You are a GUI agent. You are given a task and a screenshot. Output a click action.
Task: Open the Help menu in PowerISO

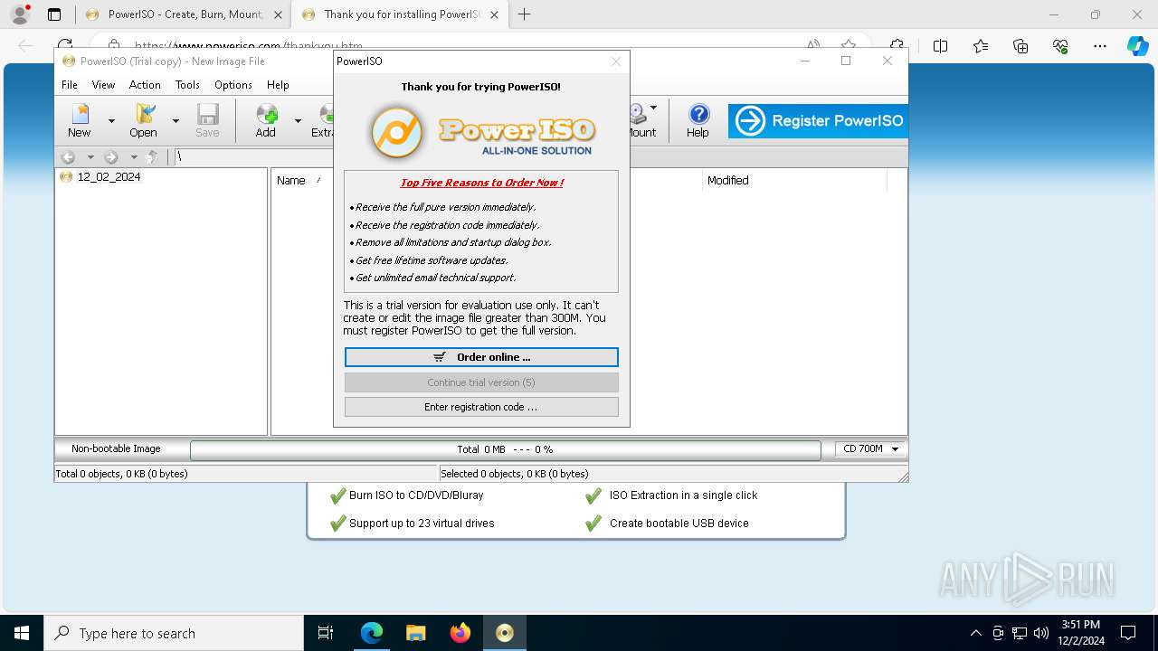pos(278,85)
